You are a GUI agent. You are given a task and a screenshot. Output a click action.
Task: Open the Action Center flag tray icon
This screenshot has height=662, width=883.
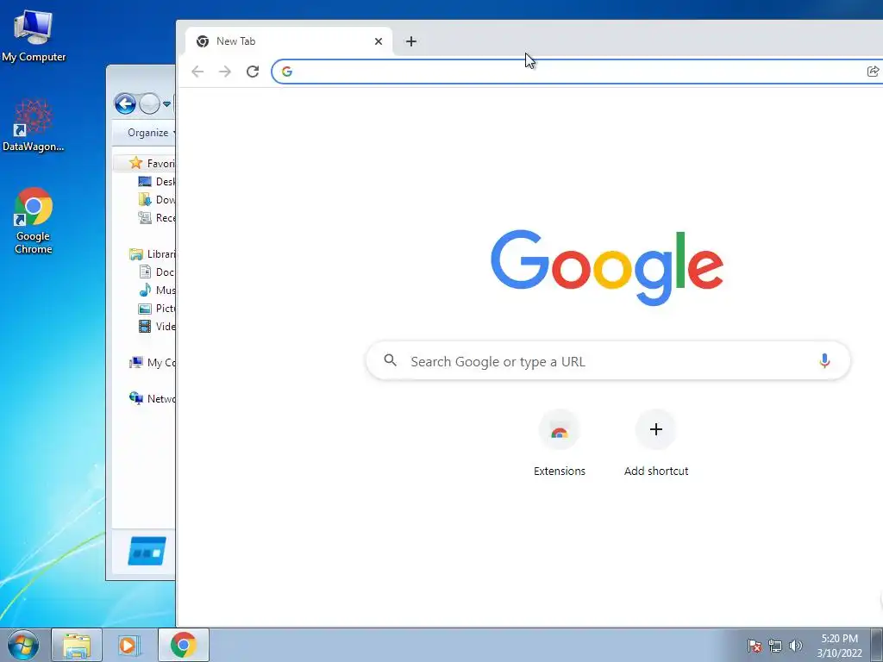[x=755, y=646]
